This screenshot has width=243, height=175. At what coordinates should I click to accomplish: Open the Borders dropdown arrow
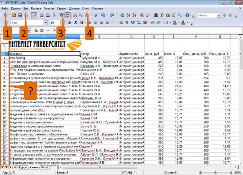click(x=170, y=23)
